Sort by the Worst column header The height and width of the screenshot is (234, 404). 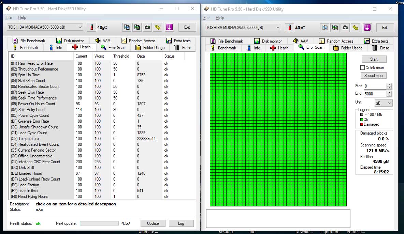[102, 56]
